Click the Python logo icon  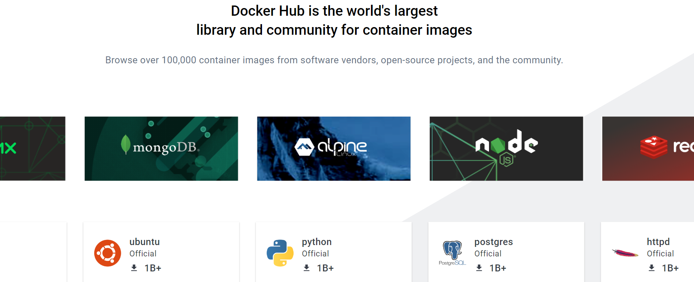click(280, 253)
